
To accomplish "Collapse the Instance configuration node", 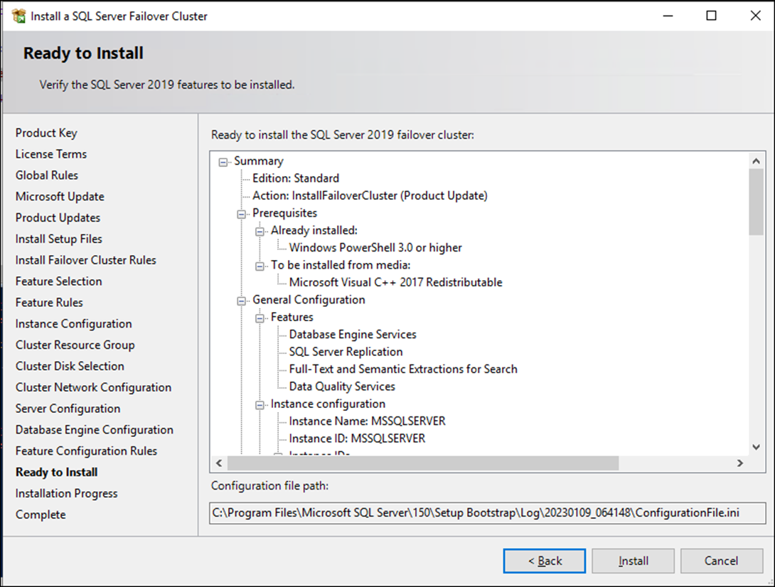I will tap(260, 404).
